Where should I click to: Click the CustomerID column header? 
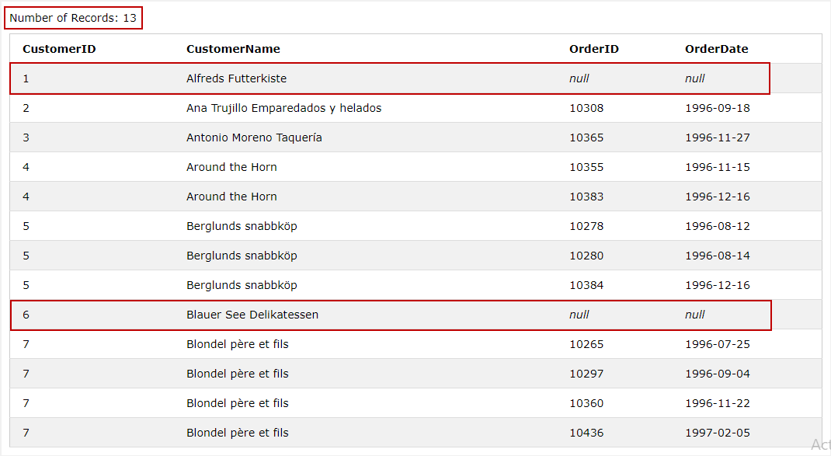point(59,49)
